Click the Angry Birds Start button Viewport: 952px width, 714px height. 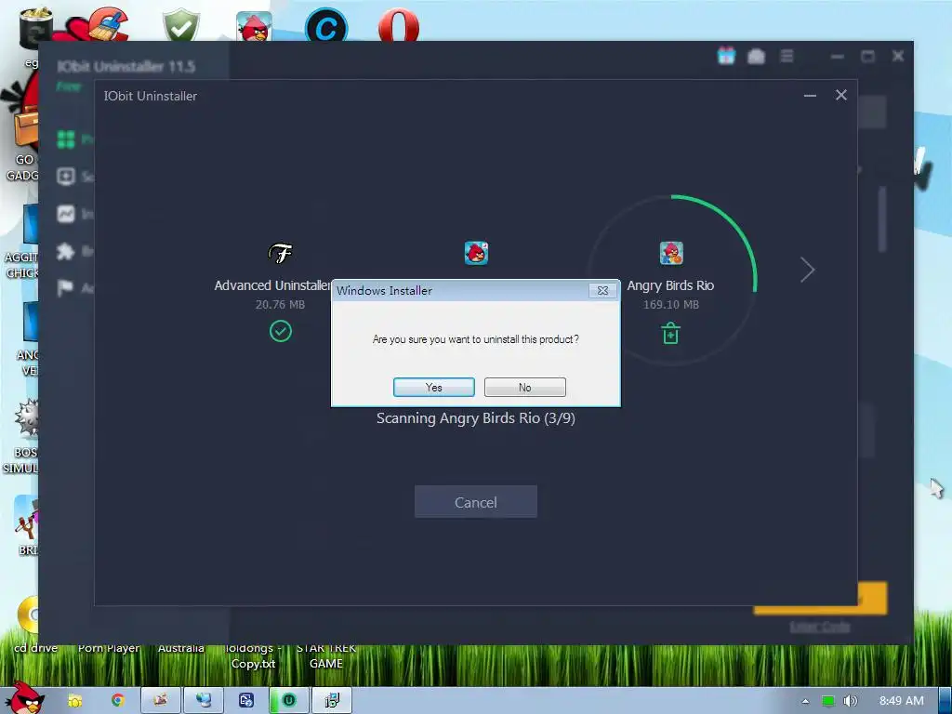click(x=23, y=698)
